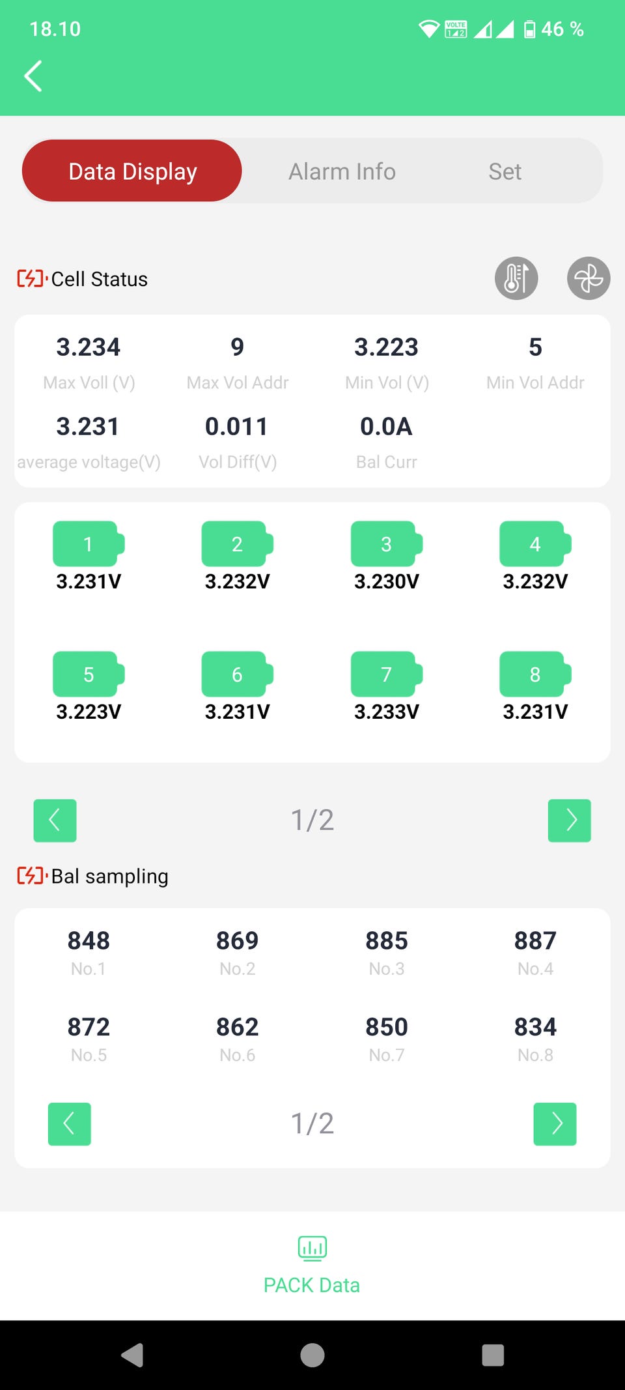Screen dimensions: 625x1390
Task: Tap the thermometer temperature icon
Action: [516, 278]
